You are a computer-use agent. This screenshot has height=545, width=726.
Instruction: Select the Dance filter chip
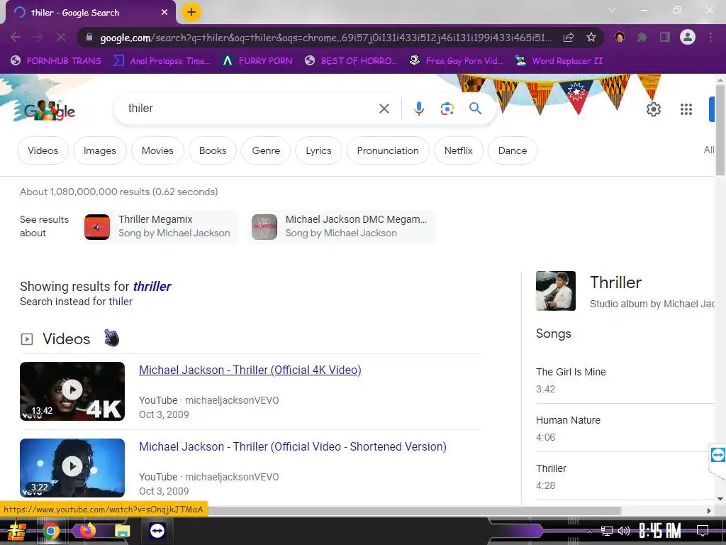513,150
